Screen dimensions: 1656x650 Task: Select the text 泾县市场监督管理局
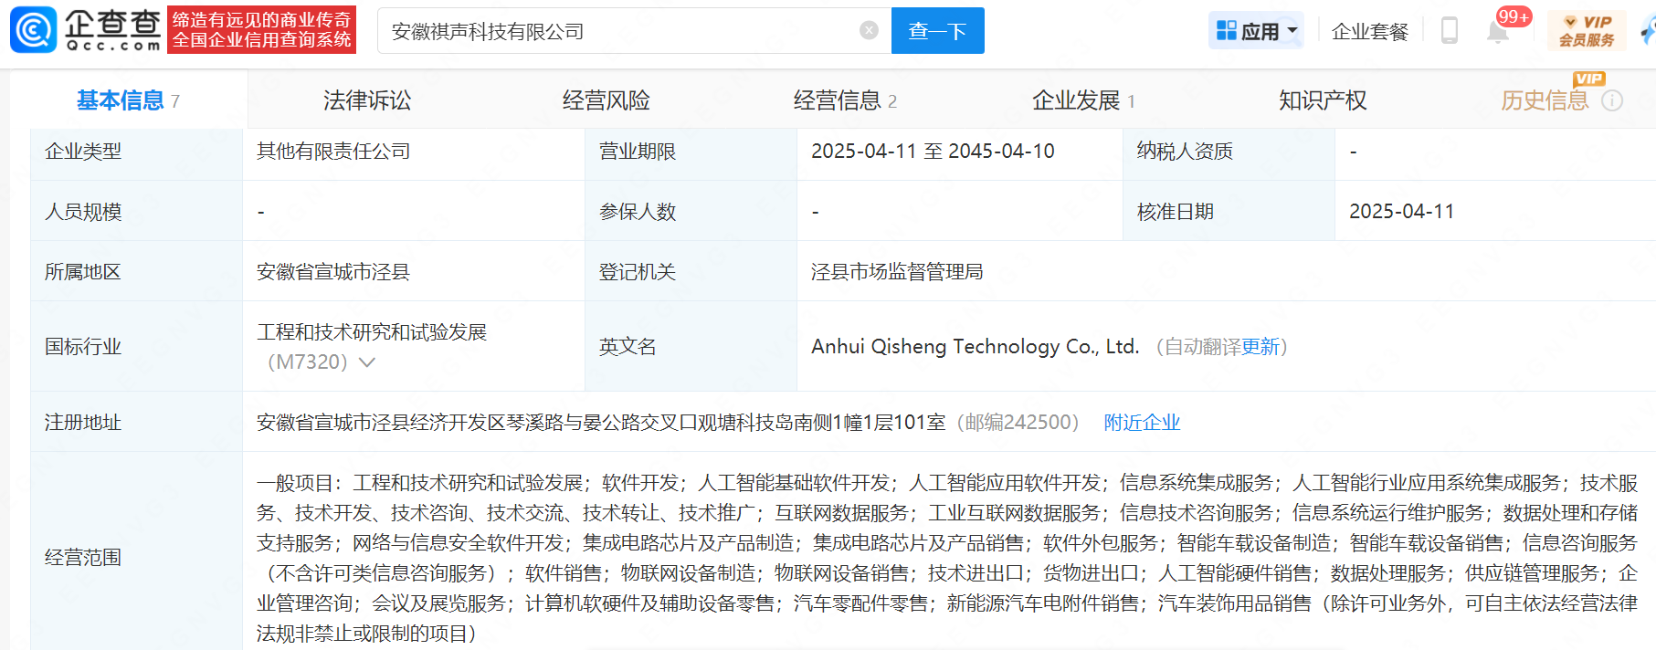(x=897, y=272)
